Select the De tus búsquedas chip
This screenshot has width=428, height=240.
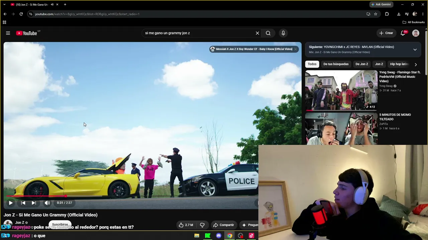pyautogui.click(x=336, y=64)
